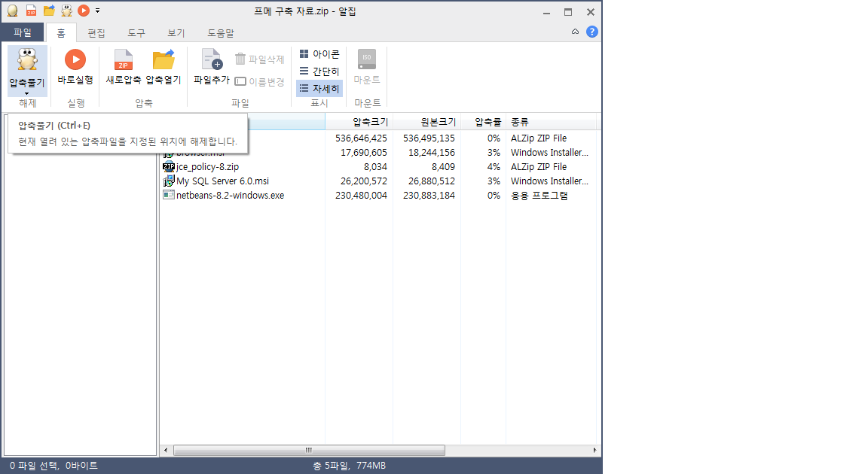Viewport: 868px width, 474px height.
Task: Switch to the 도구 ribbon tab
Action: pos(136,33)
